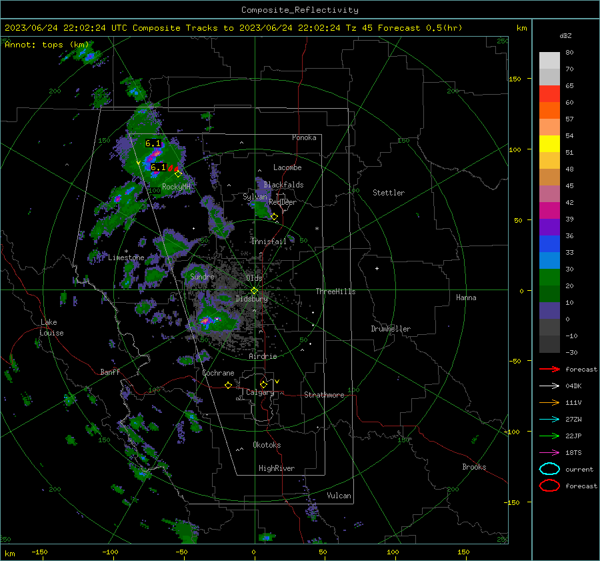Click the small red forecast ellipses near RockyMH

173,168
